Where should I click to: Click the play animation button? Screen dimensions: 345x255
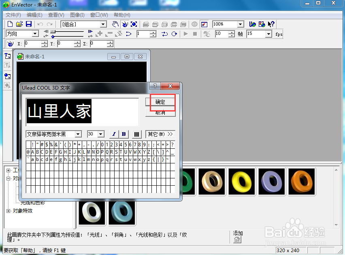tap(186, 34)
